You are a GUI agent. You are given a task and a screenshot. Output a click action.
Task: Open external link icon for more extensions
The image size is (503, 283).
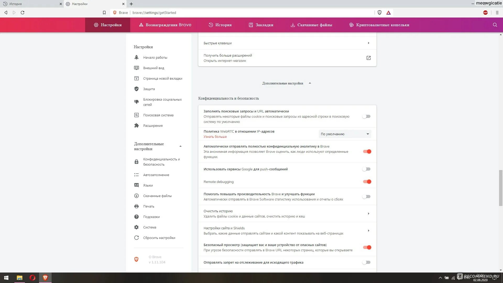(369, 58)
